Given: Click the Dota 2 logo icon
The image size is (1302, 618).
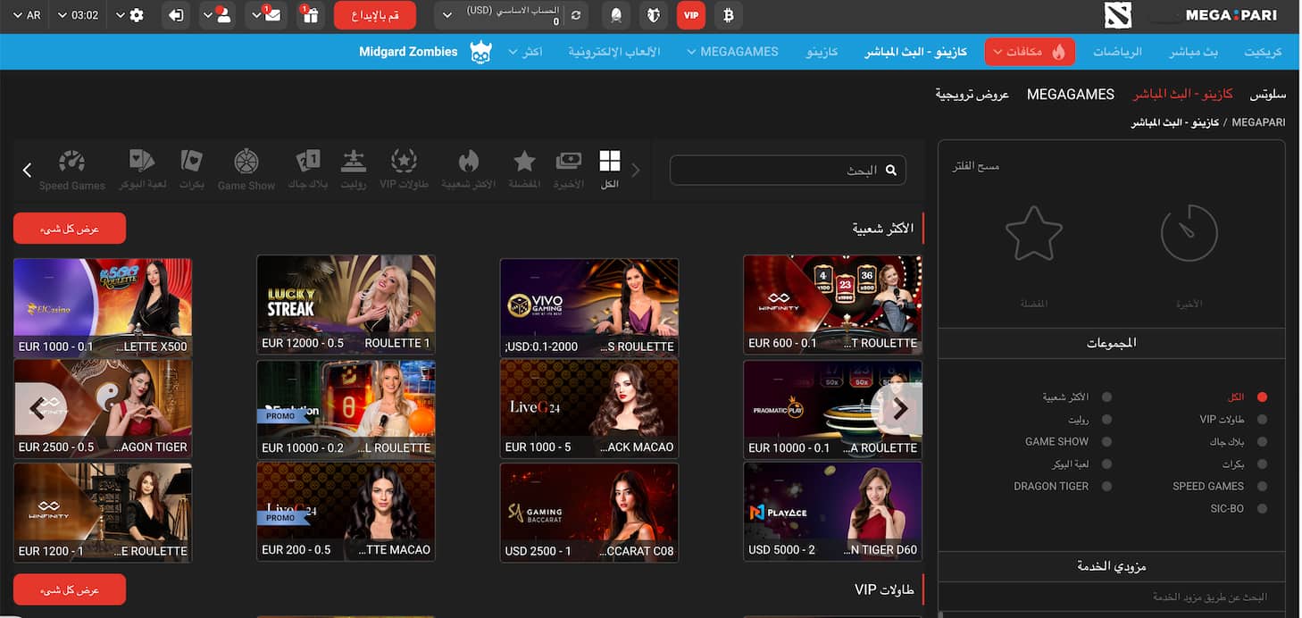Looking at the screenshot, I should [1117, 15].
